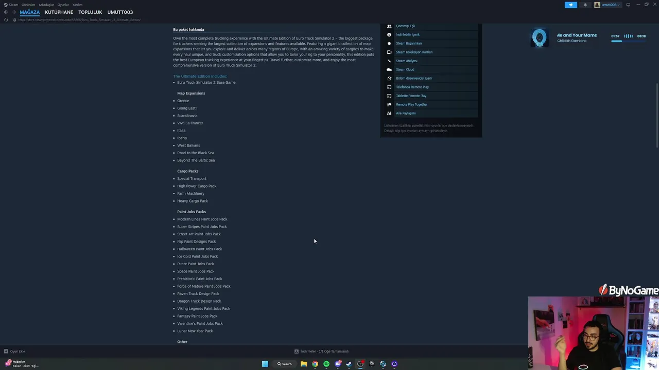The image size is (659, 370).
Task: Open the Steam Koleksiyon Kartları link
Action: pyautogui.click(x=414, y=52)
